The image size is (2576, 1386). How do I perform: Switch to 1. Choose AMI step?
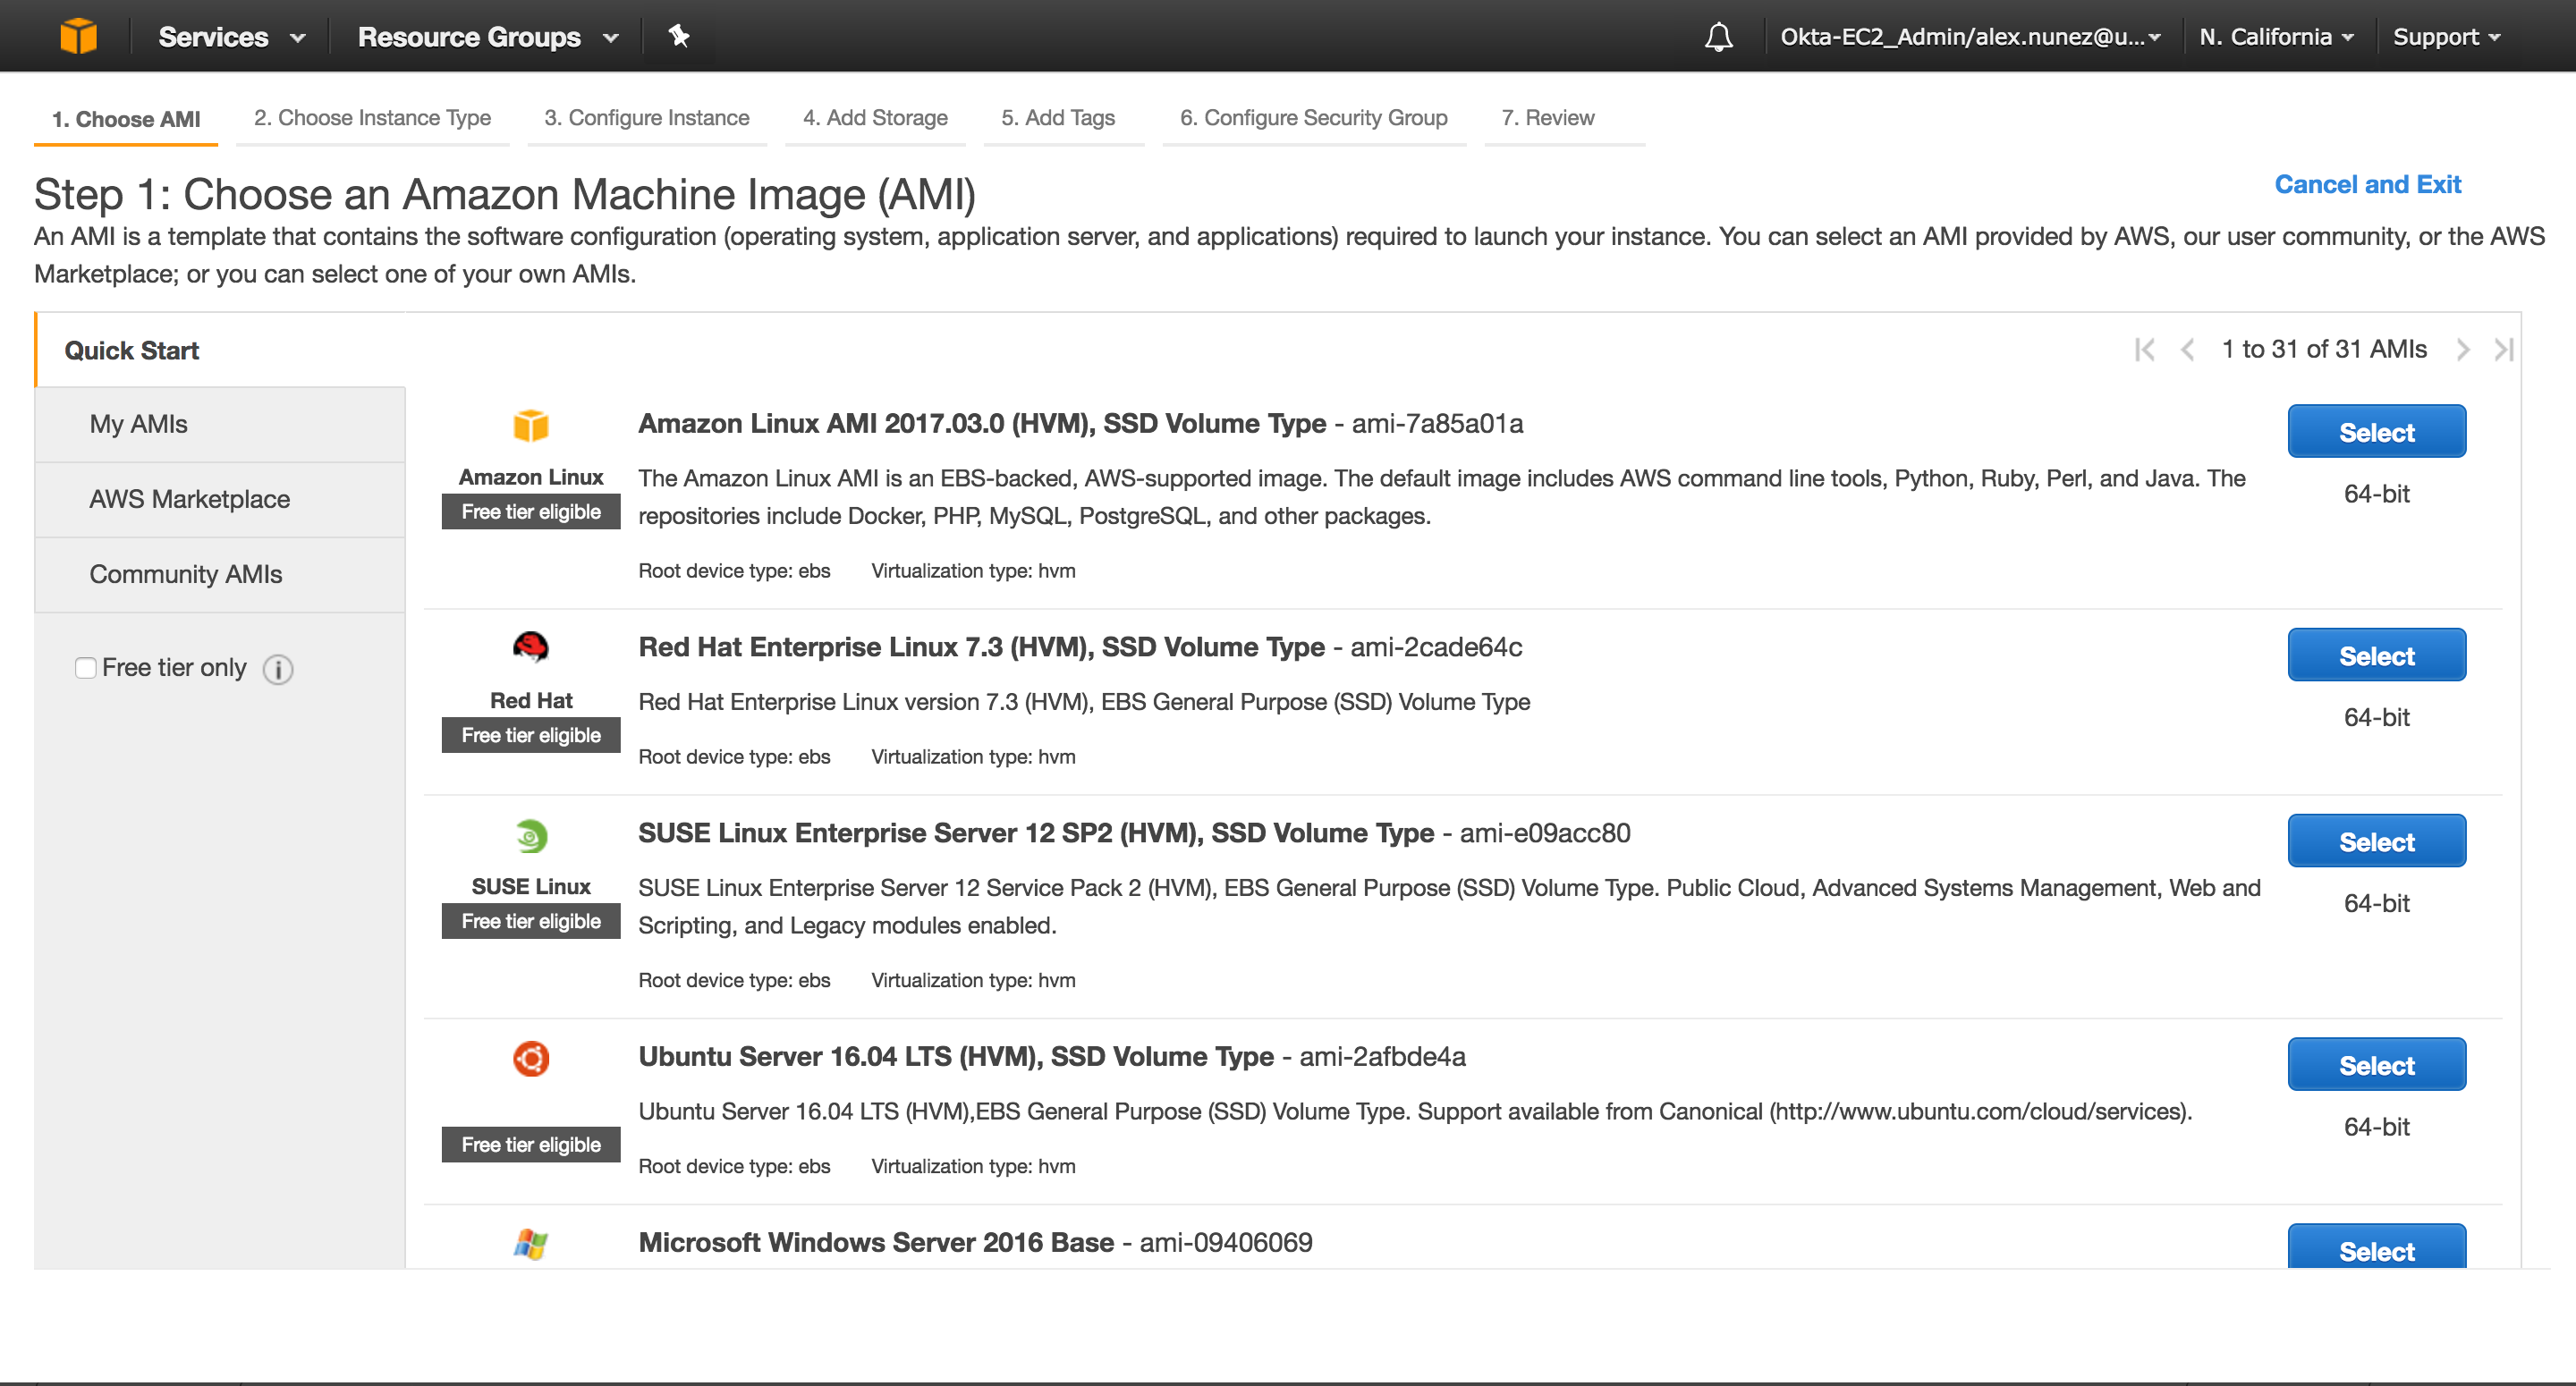coord(126,119)
